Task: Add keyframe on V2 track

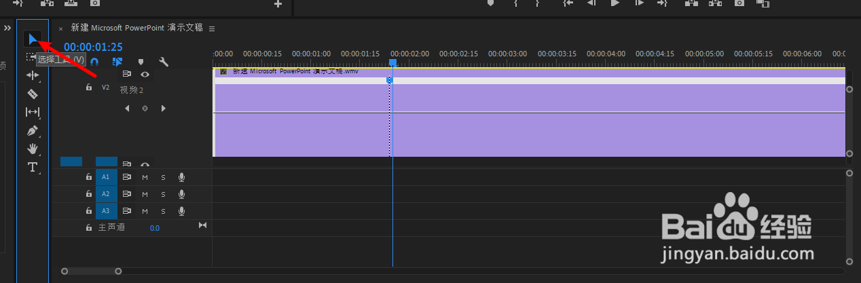Action: 145,108
